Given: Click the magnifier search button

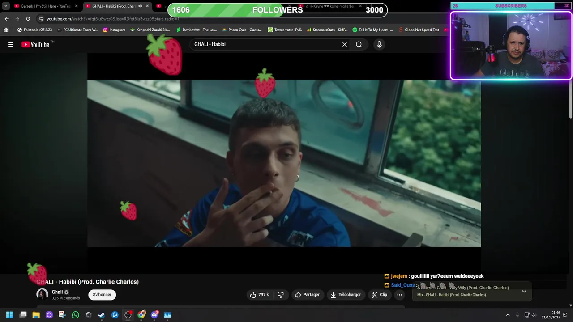Looking at the screenshot, I should [x=359, y=44].
